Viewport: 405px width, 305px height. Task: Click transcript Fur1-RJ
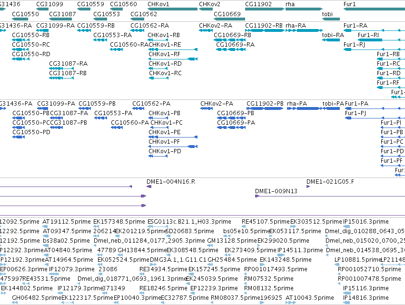354,45
